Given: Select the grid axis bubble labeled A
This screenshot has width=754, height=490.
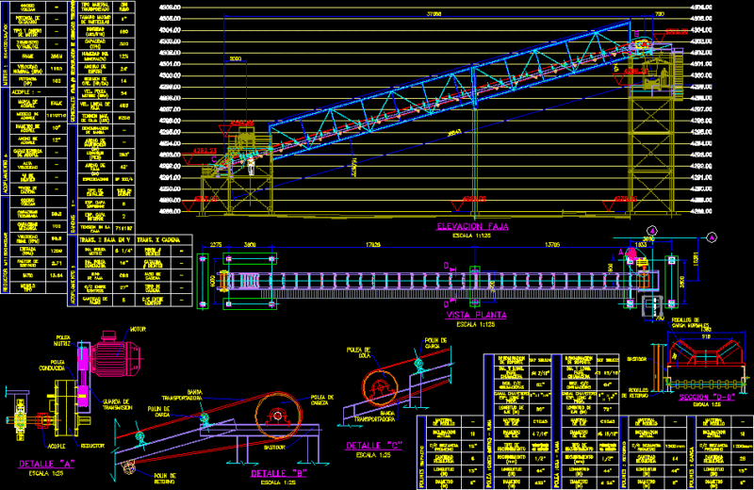Looking at the screenshot, I should click(x=712, y=237).
